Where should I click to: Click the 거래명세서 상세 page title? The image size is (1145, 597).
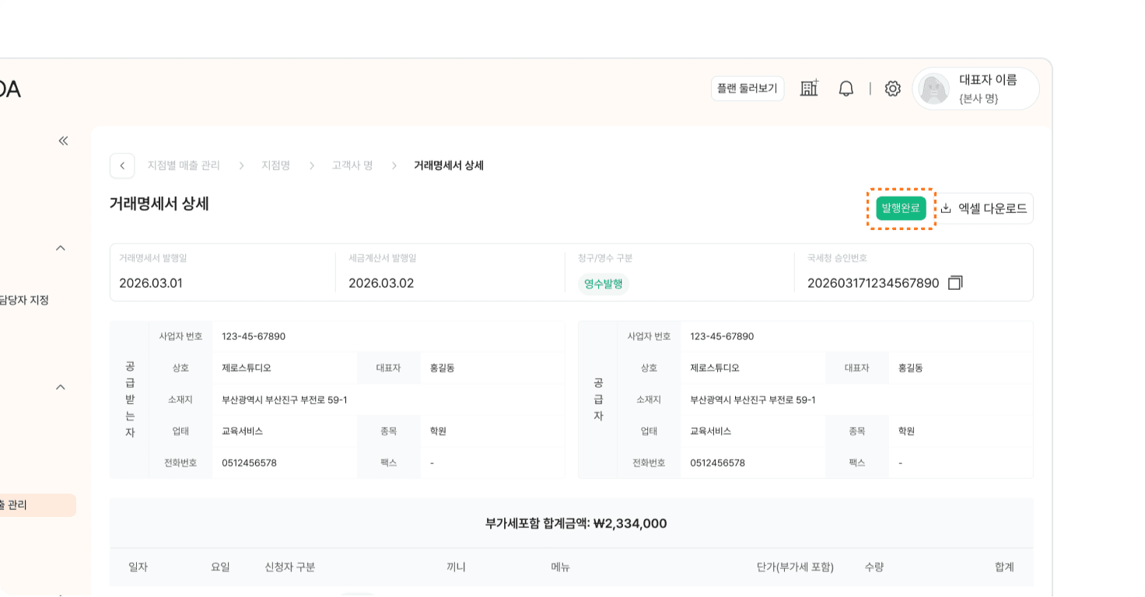pos(159,204)
